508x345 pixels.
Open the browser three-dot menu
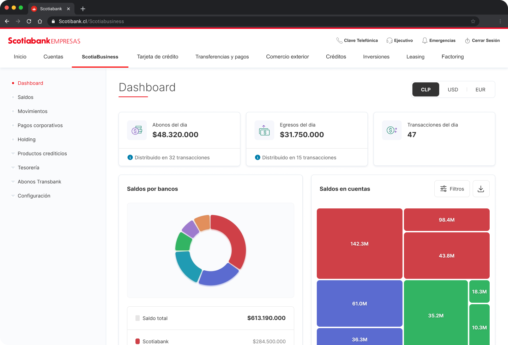(500, 21)
